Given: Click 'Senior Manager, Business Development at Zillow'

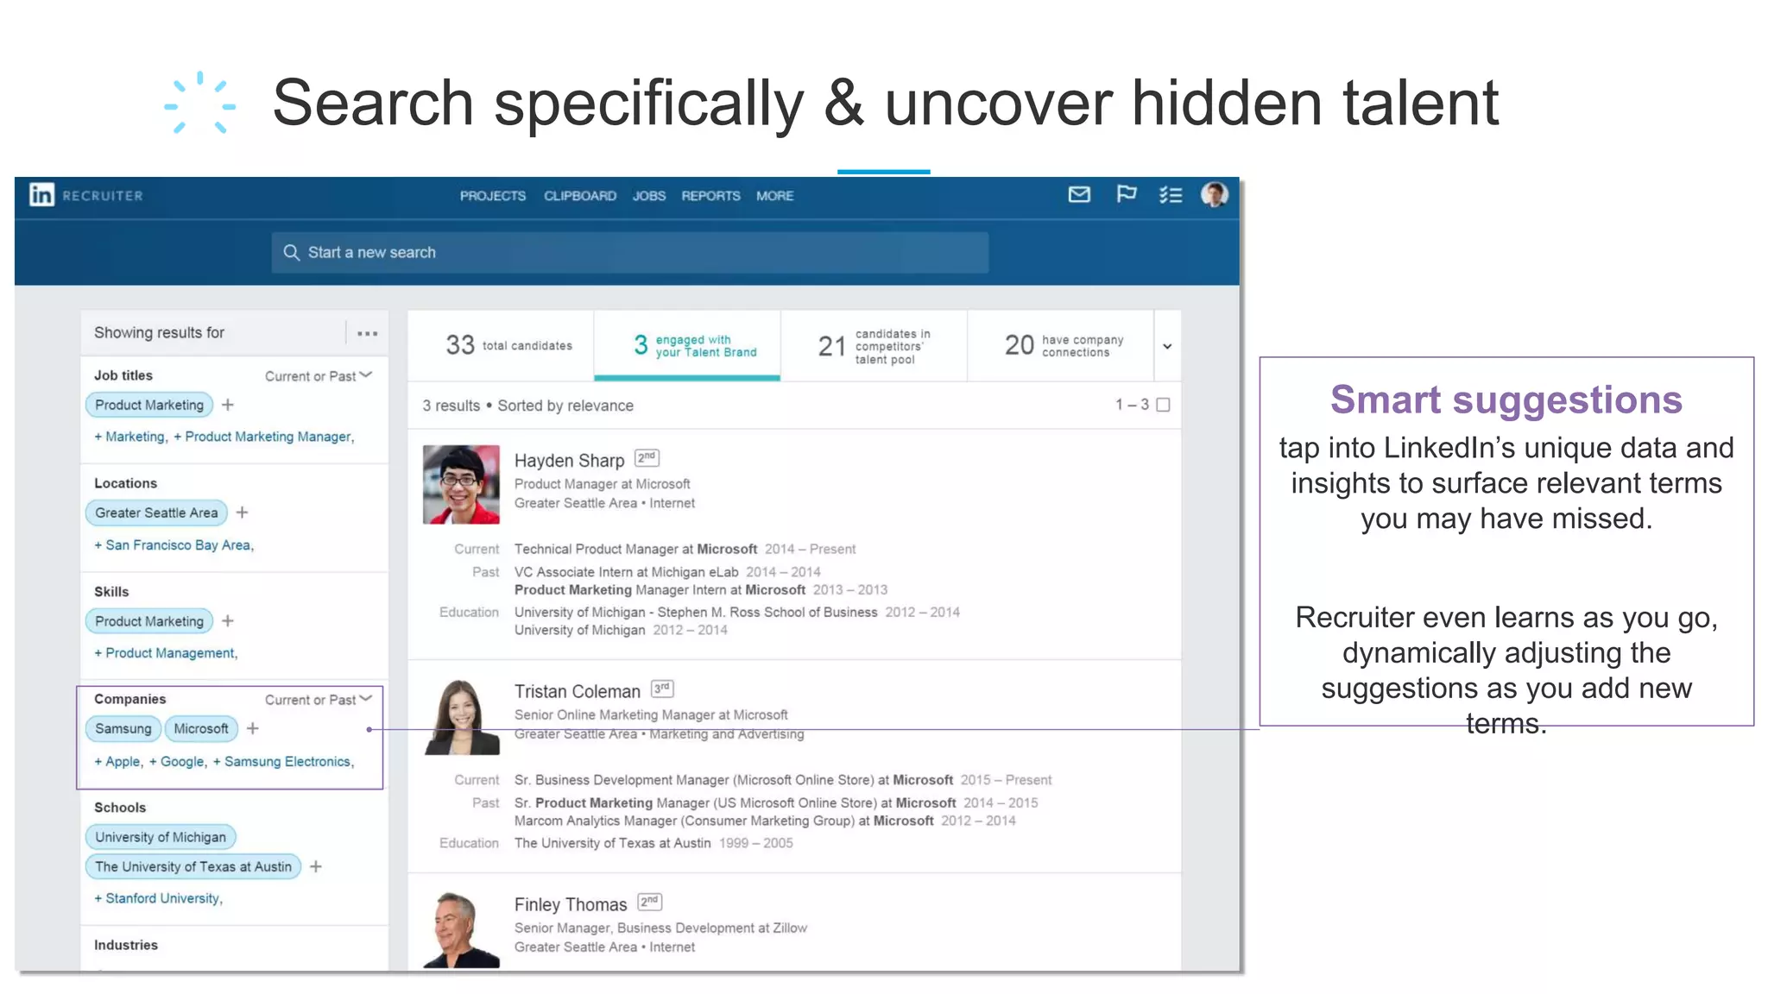Looking at the screenshot, I should (660, 928).
